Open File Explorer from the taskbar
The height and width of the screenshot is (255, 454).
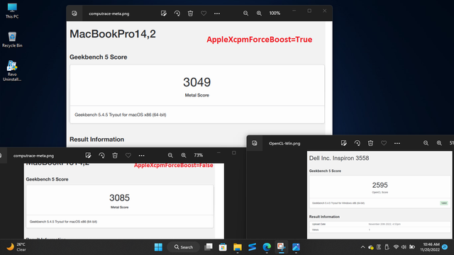coord(238,247)
